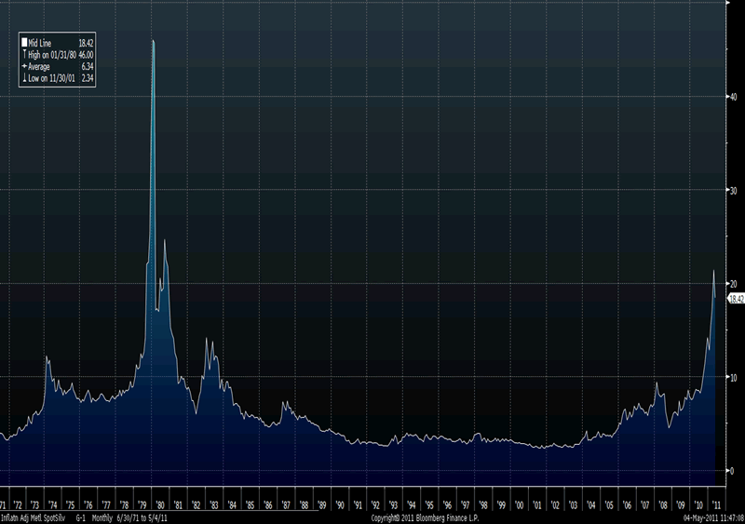Click the 04-May-2011 timestamp at bottom right
Viewport: 745px width, 524px height.
(x=711, y=517)
